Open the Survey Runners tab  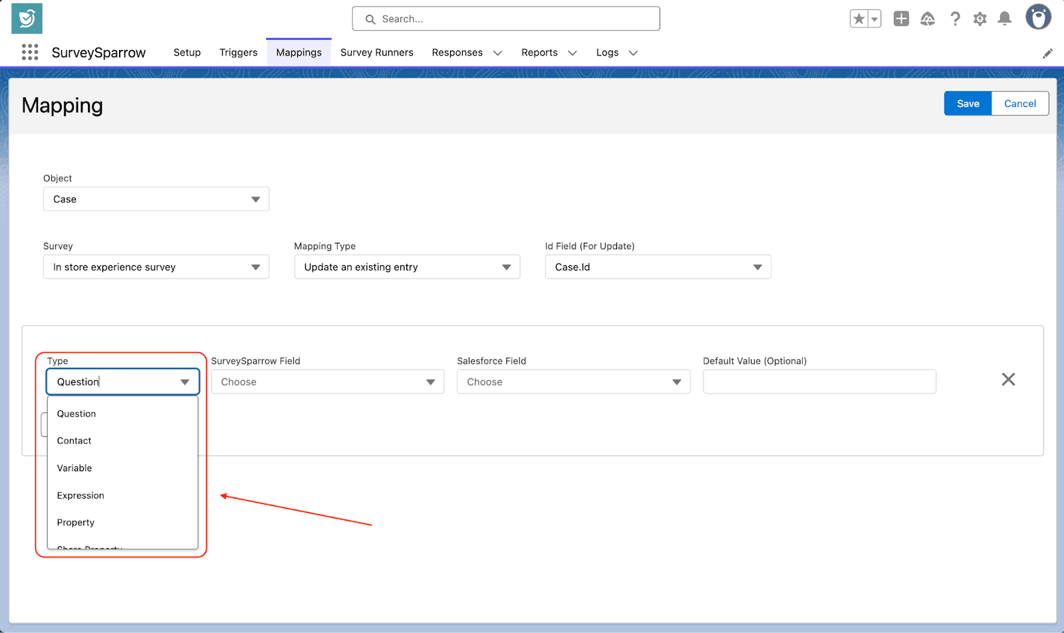click(x=376, y=53)
